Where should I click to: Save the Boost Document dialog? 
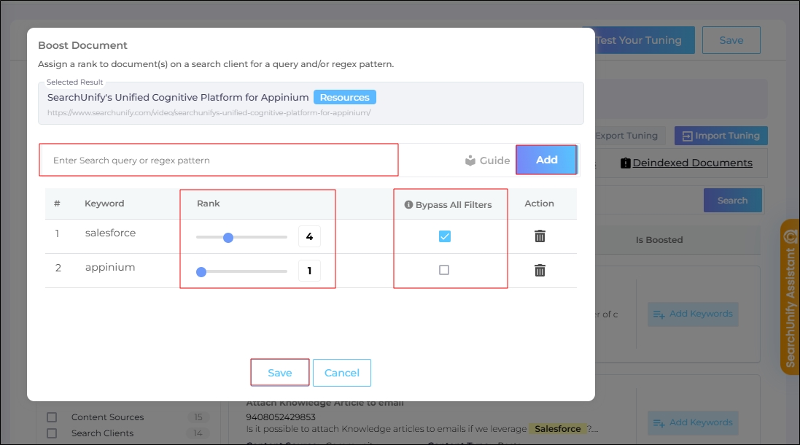click(280, 373)
